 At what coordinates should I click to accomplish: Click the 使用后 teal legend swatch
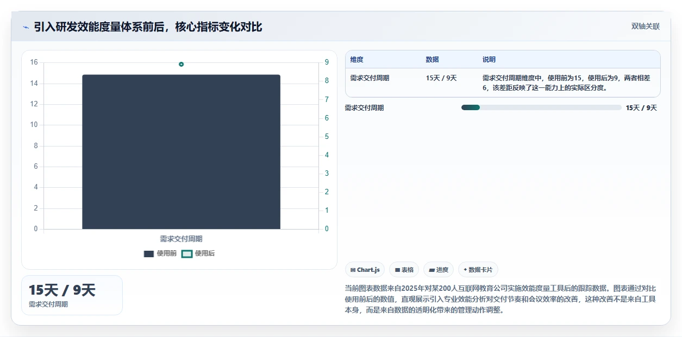(187, 253)
